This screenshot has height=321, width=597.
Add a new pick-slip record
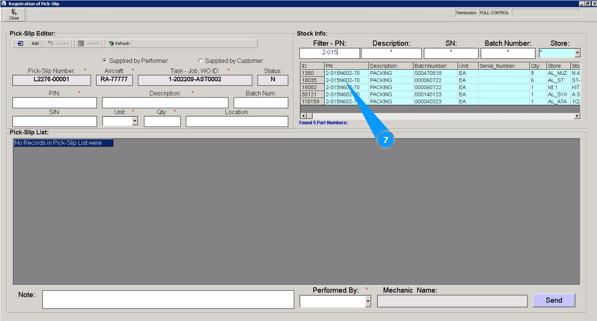tap(29, 43)
